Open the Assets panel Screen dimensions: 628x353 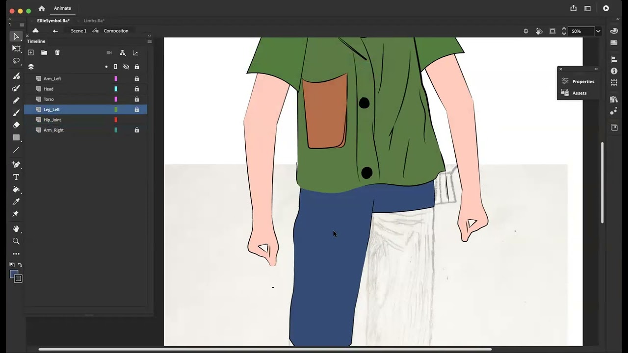574,93
